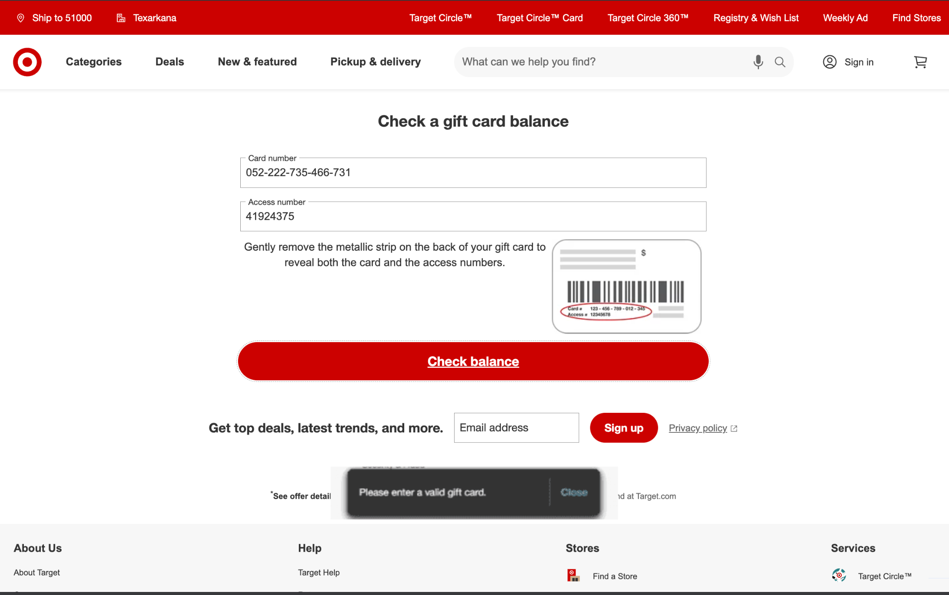Click the Stores footer heading

pos(582,548)
